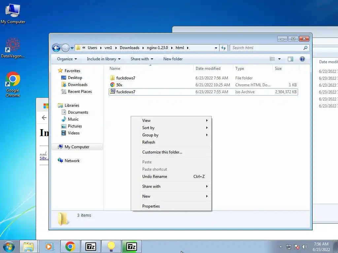The height and width of the screenshot is (253, 338).
Task: Click the first 7-Zip taskbar icon
Action: click(90, 246)
